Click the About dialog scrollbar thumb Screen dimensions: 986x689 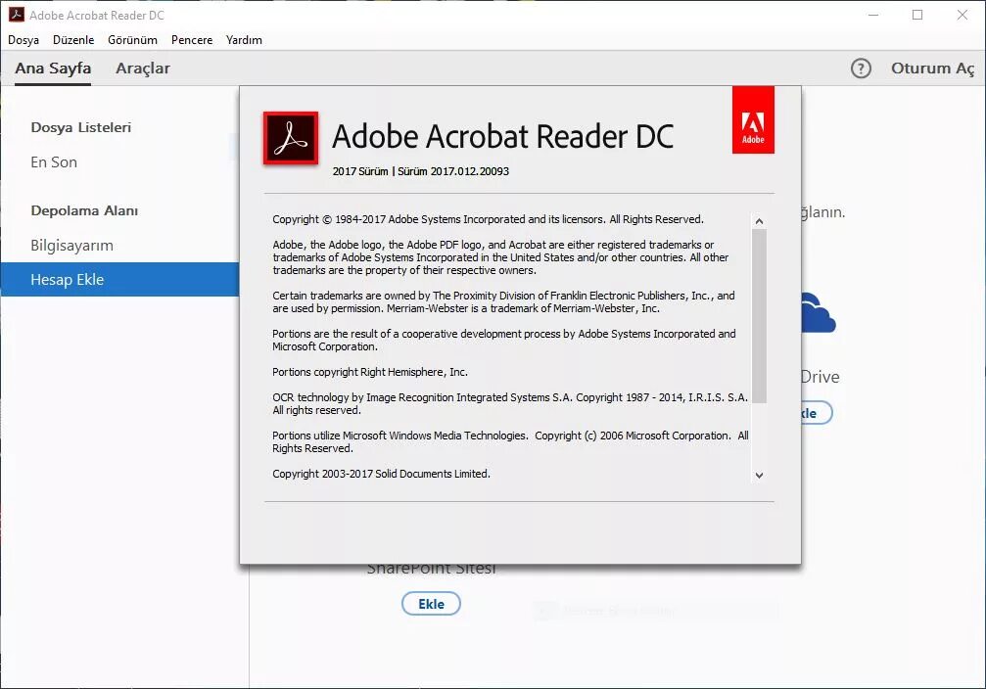pos(759,315)
